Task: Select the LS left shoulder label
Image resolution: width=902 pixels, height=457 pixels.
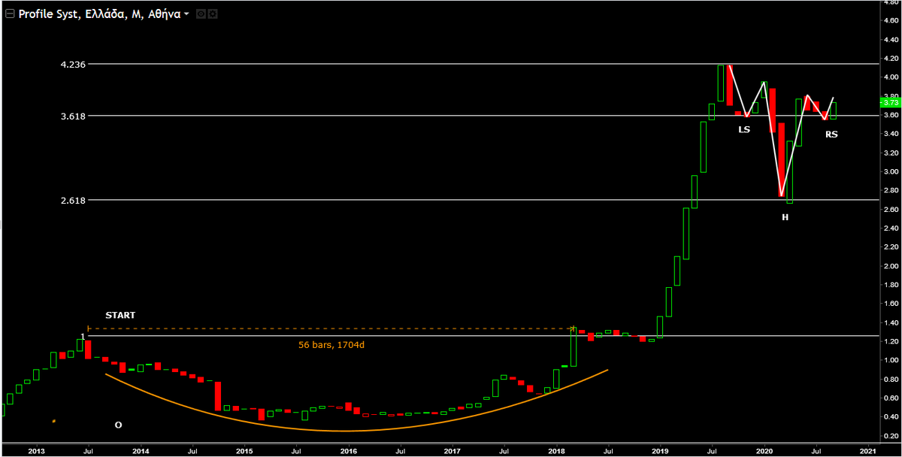Action: (x=744, y=129)
